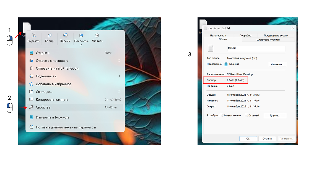Click the file name field containing test.txt

tap(256, 48)
